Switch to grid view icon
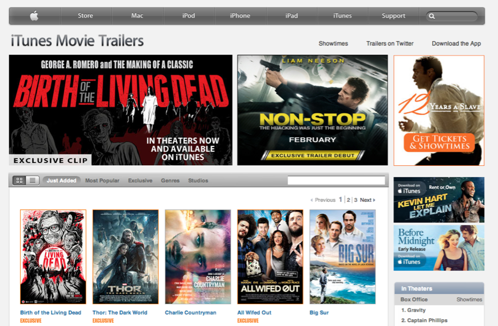This screenshot has height=326, width=498. tap(19, 180)
